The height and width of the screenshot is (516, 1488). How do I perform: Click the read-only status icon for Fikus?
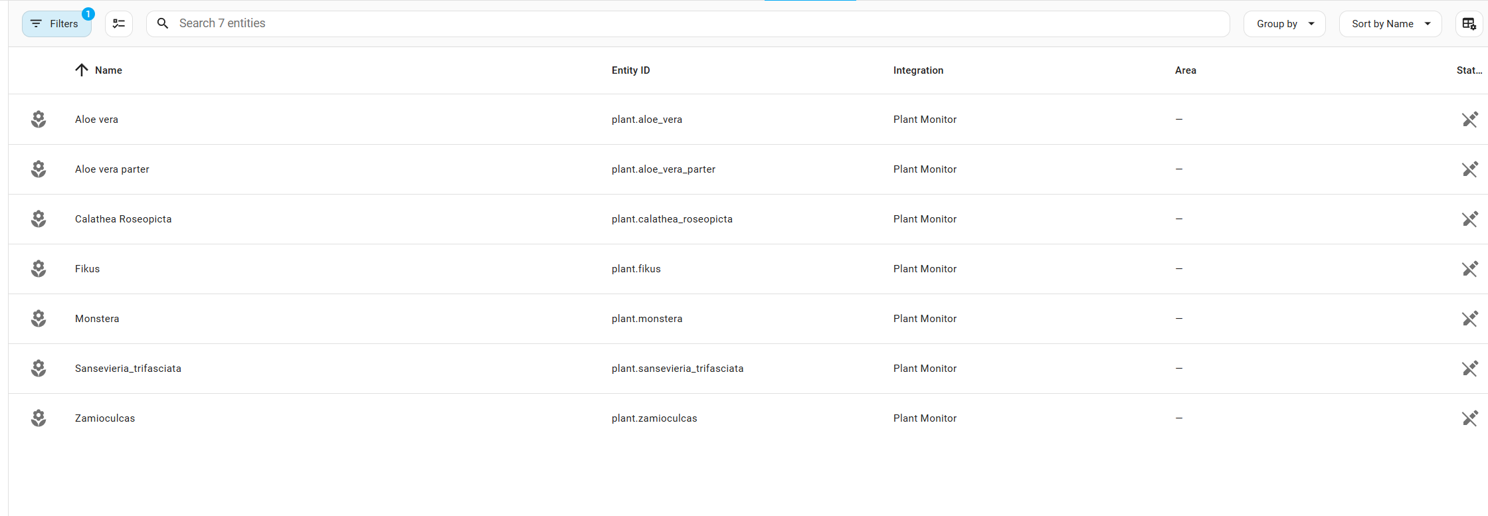[x=1469, y=269]
